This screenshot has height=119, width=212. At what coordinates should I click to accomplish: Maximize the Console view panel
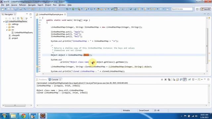208,79
